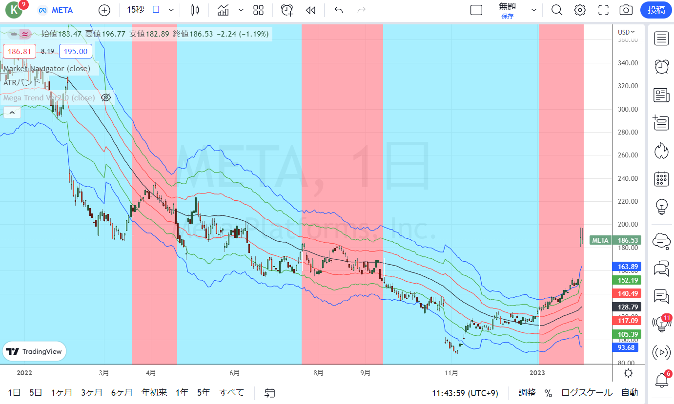
Task: Toggle the symbol legend pill
Action: pos(20,34)
